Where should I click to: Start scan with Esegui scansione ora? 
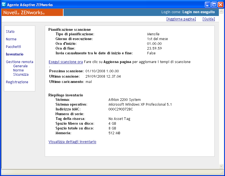click(x=66, y=62)
